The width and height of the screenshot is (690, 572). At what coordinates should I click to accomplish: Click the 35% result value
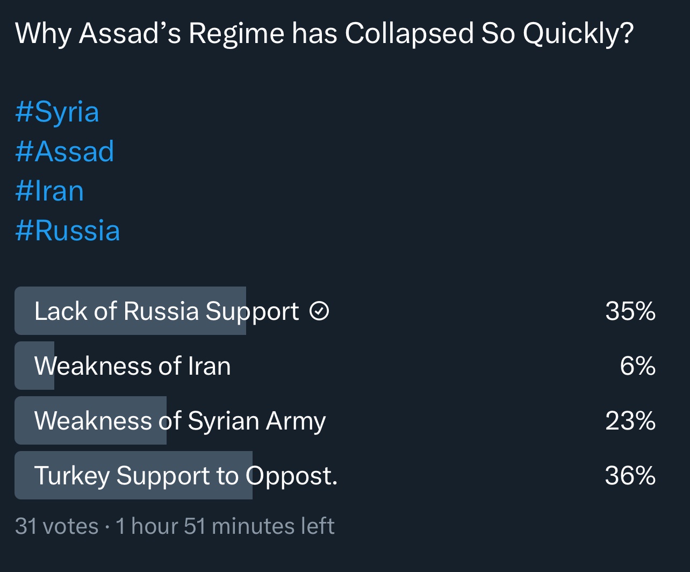click(x=630, y=311)
